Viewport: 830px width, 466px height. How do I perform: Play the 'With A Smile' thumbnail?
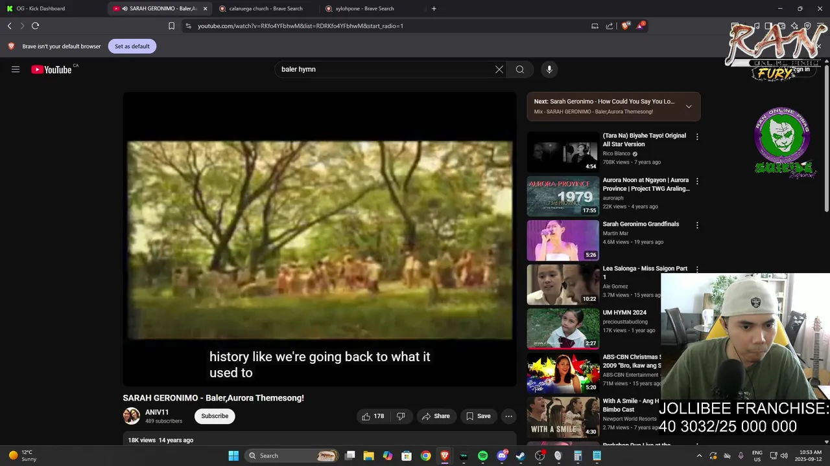(x=563, y=417)
